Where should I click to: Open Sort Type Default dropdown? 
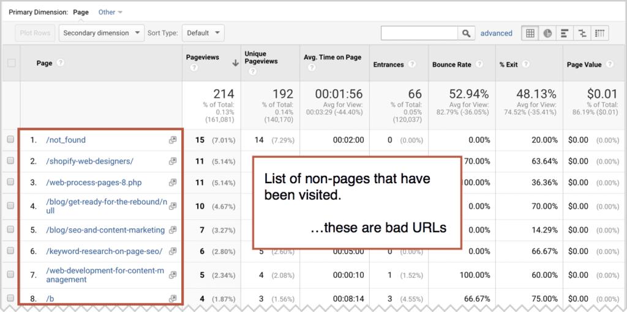pos(203,33)
